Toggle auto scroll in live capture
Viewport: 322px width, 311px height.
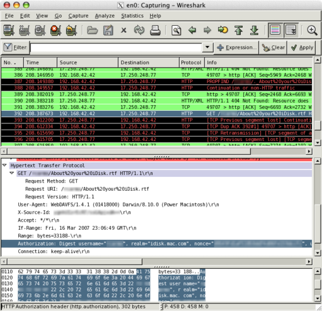click(x=291, y=30)
